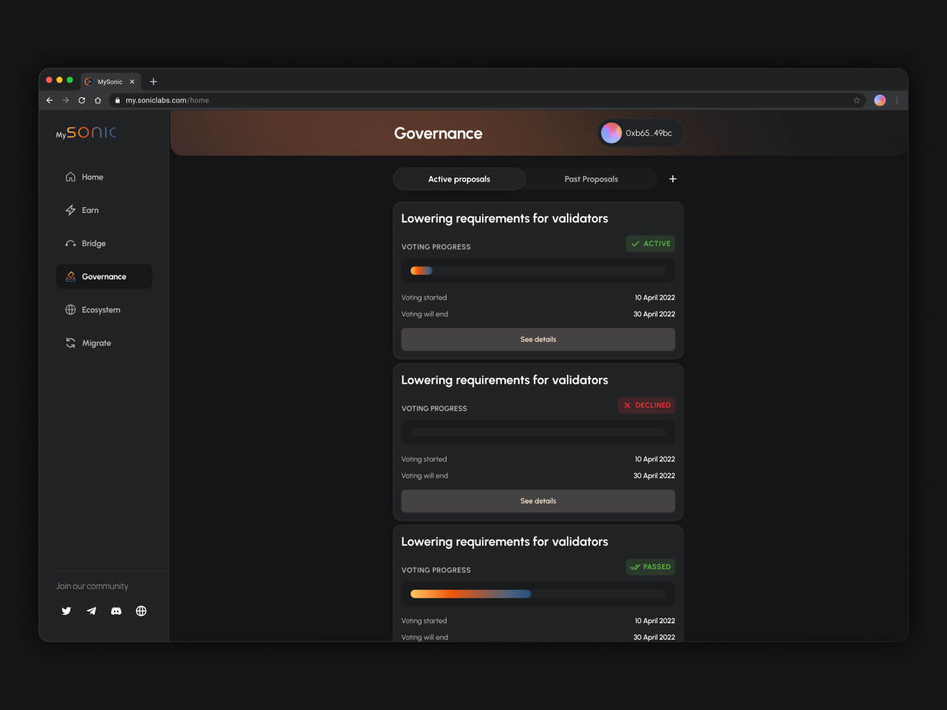Bookmark the page with the star icon

(856, 100)
